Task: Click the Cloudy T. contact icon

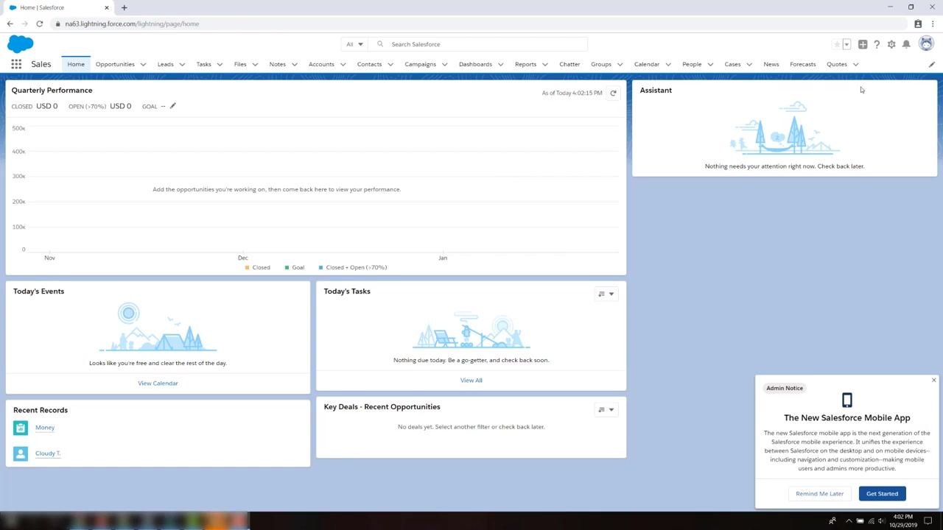Action: tap(21, 453)
